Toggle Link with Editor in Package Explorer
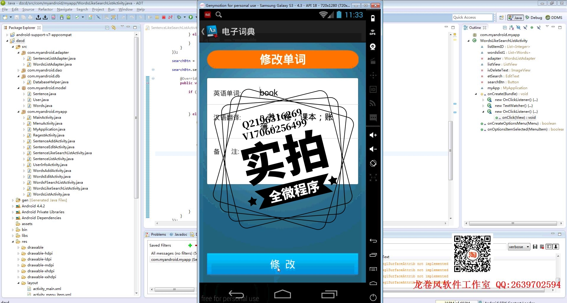567x303 pixels. [x=114, y=28]
